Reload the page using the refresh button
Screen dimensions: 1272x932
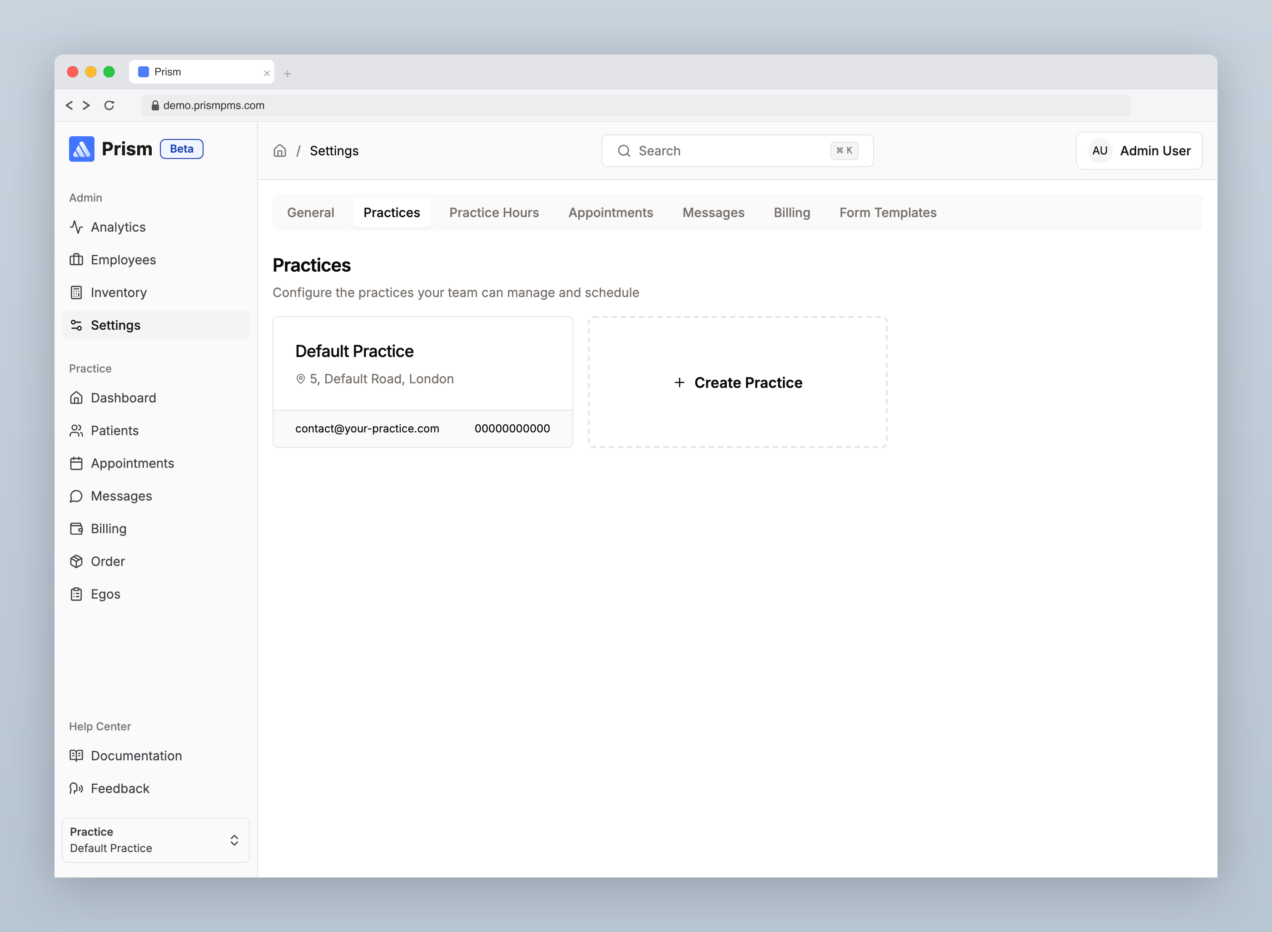click(110, 105)
